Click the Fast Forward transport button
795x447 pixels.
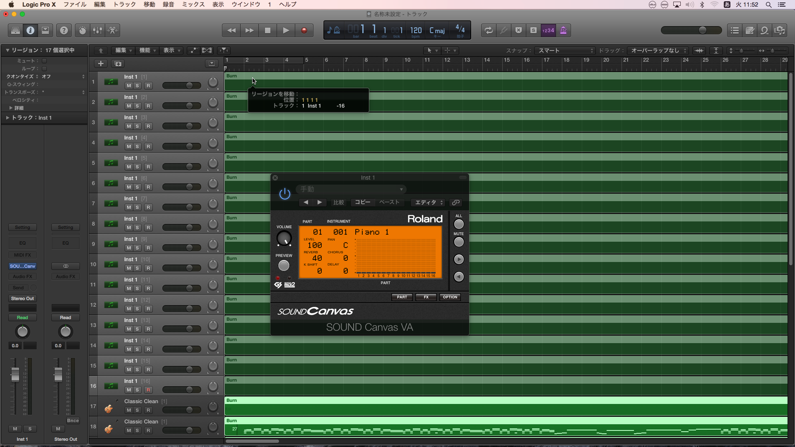[250, 30]
